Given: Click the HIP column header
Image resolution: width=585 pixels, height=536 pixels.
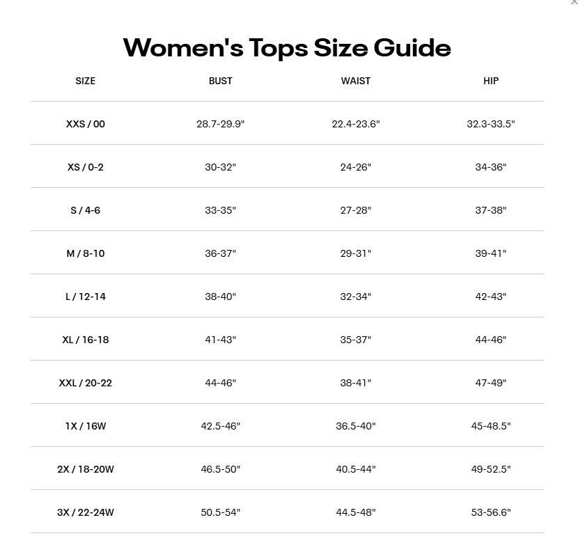Looking at the screenshot, I should coord(491,81).
